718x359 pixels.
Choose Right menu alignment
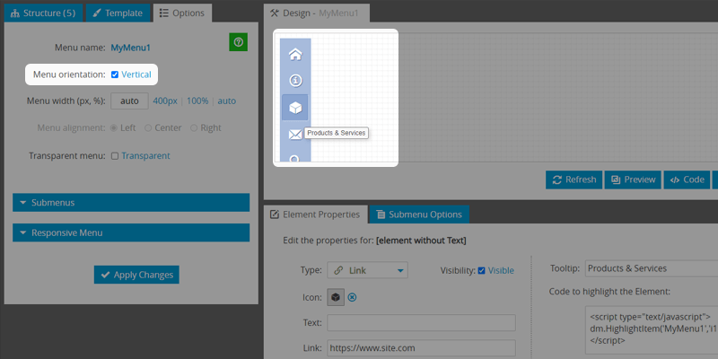coord(194,128)
